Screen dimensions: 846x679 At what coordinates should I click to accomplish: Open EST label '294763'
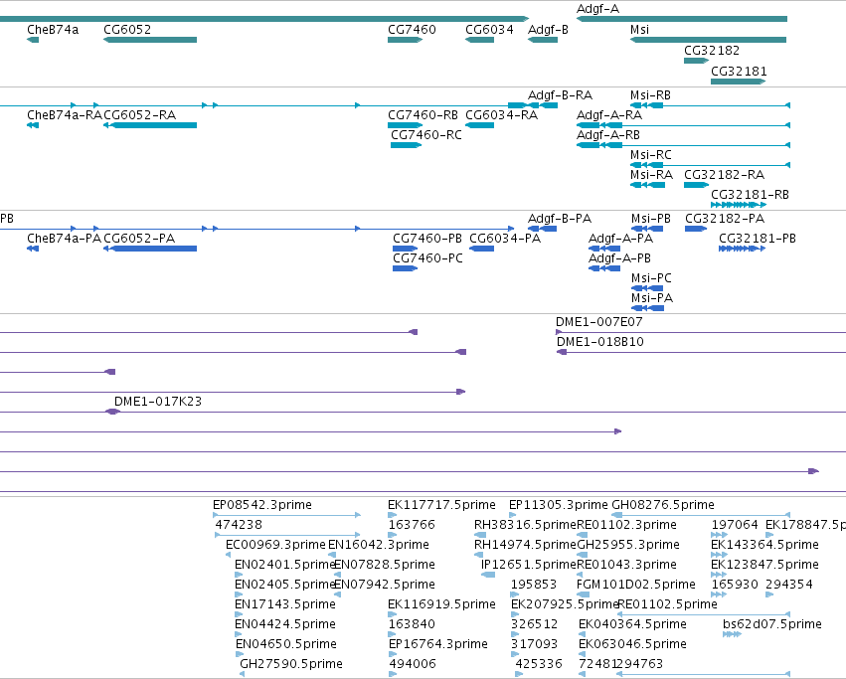[639, 664]
